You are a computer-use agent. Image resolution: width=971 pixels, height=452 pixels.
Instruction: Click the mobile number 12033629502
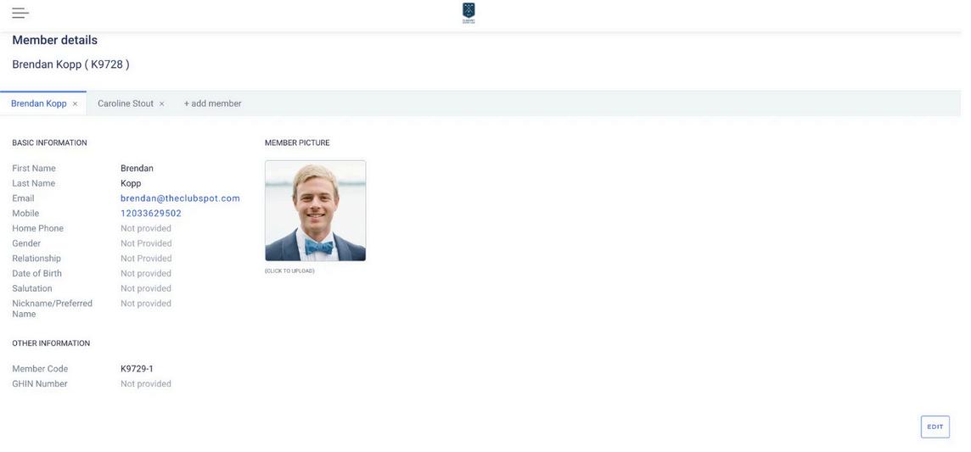click(151, 214)
